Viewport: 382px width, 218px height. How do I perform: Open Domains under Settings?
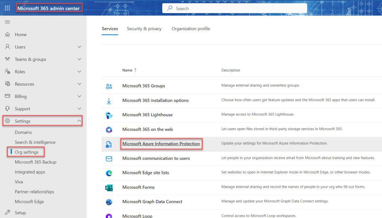(x=24, y=132)
